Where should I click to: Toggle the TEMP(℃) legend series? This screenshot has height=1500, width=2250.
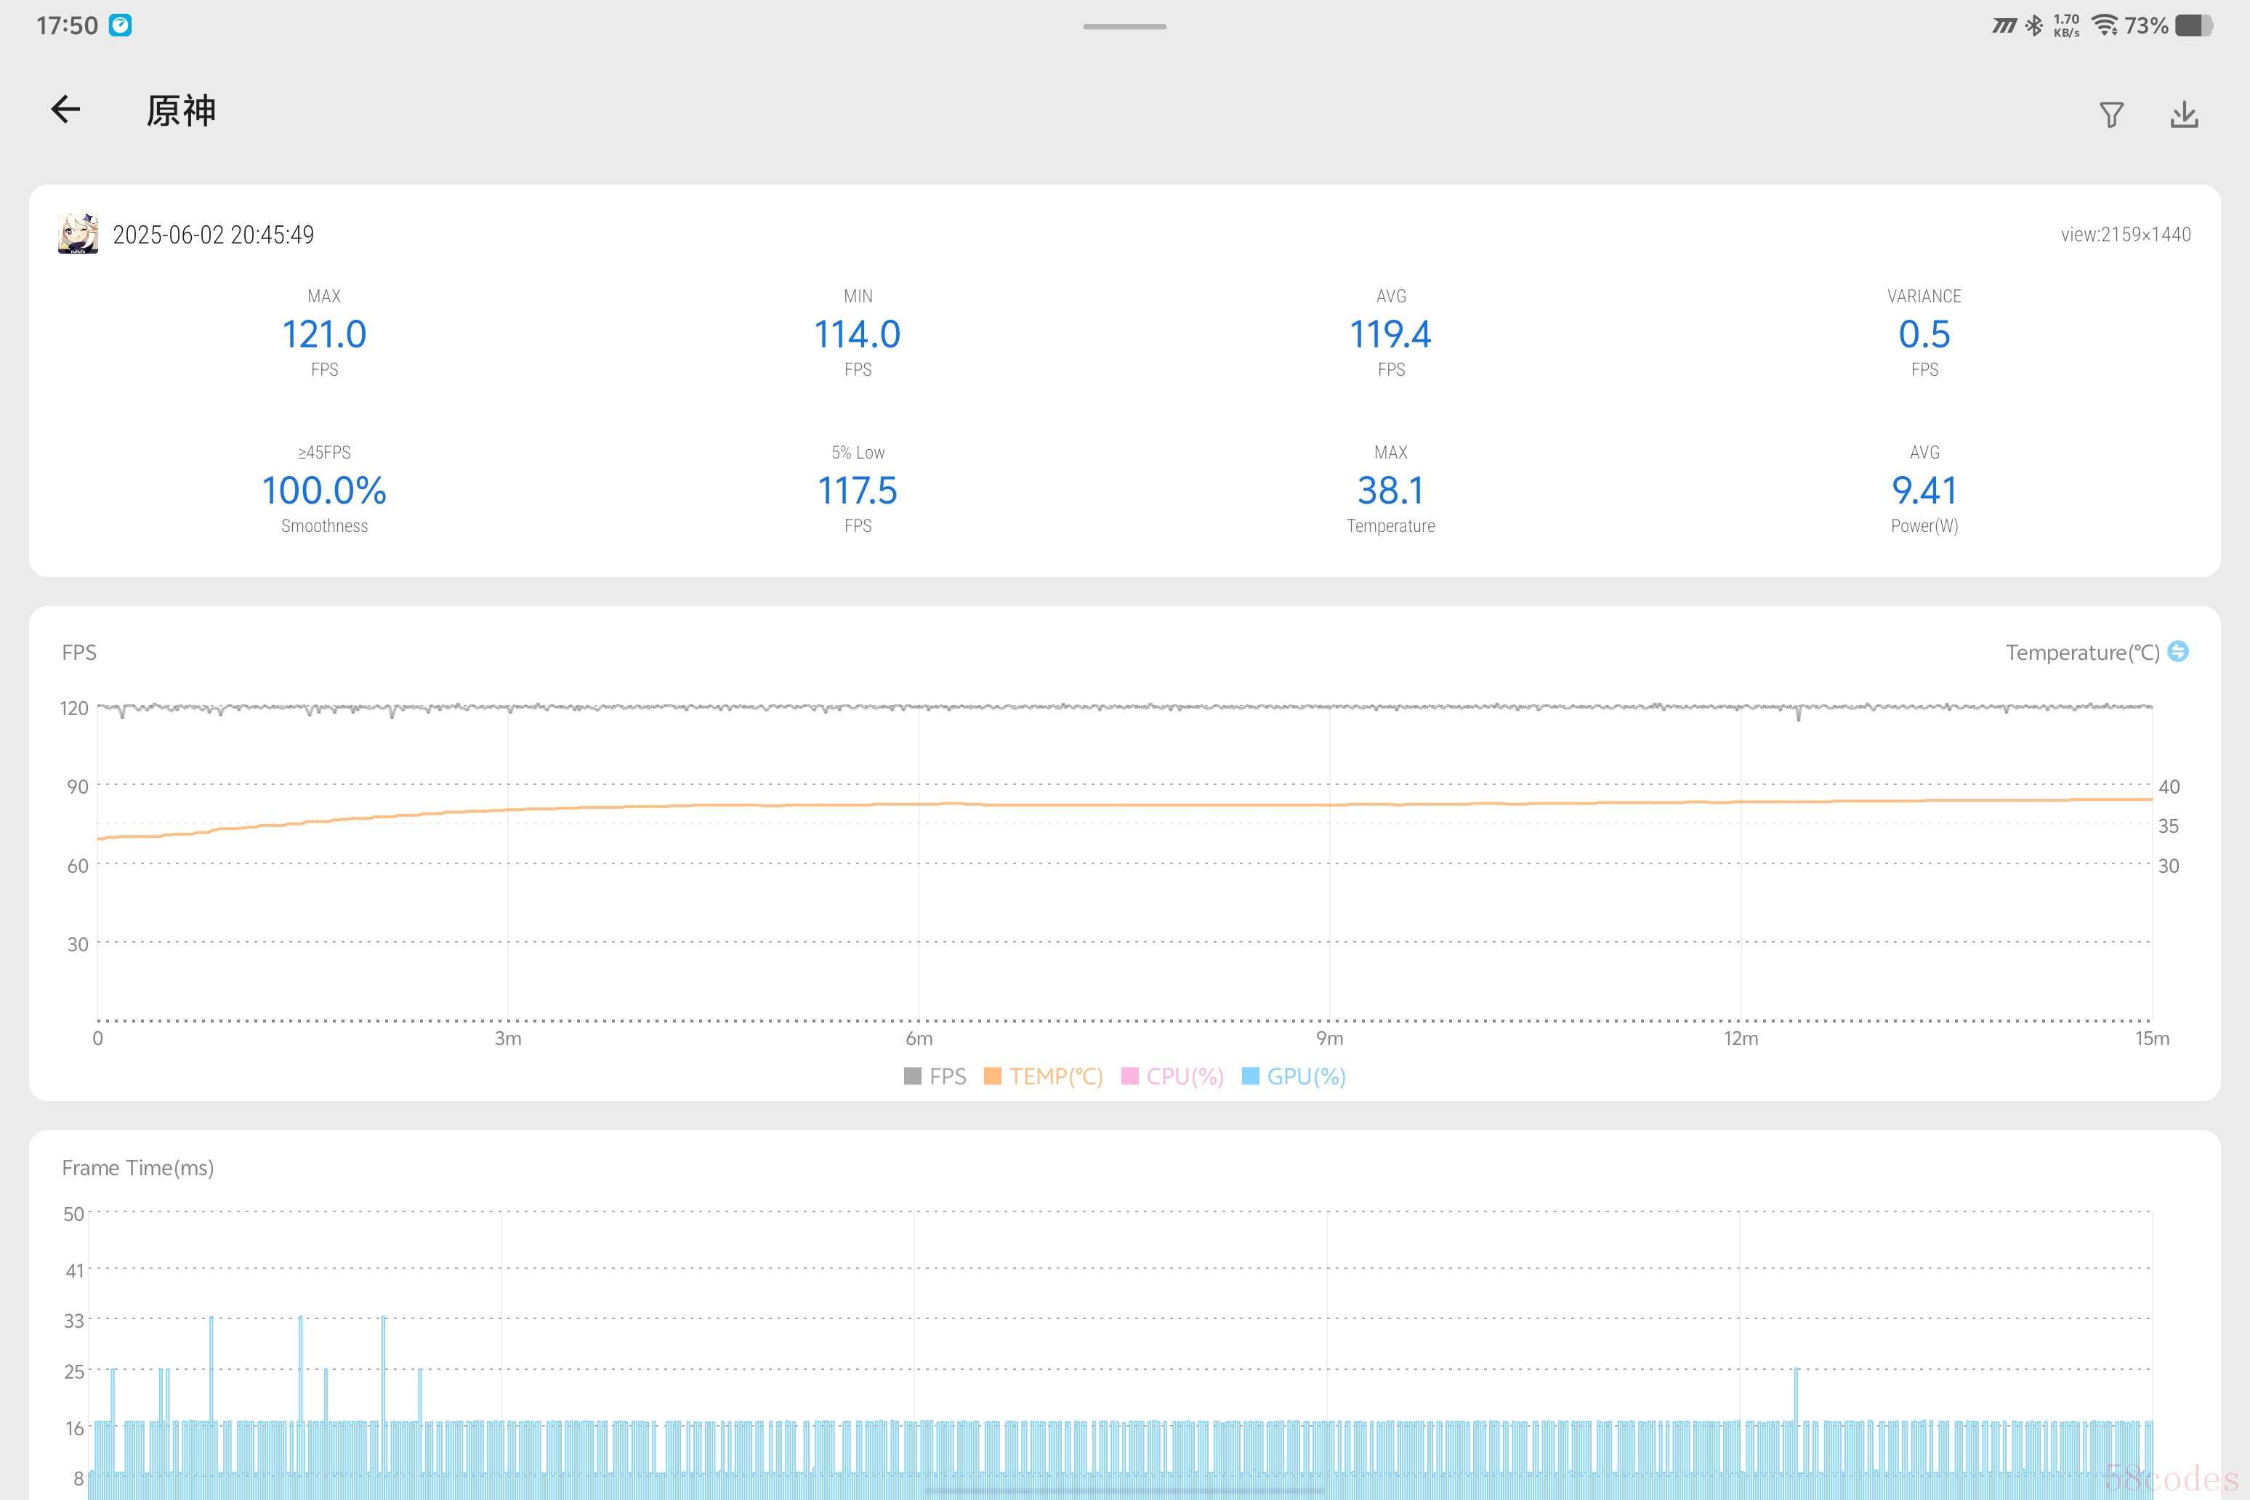(1055, 1076)
